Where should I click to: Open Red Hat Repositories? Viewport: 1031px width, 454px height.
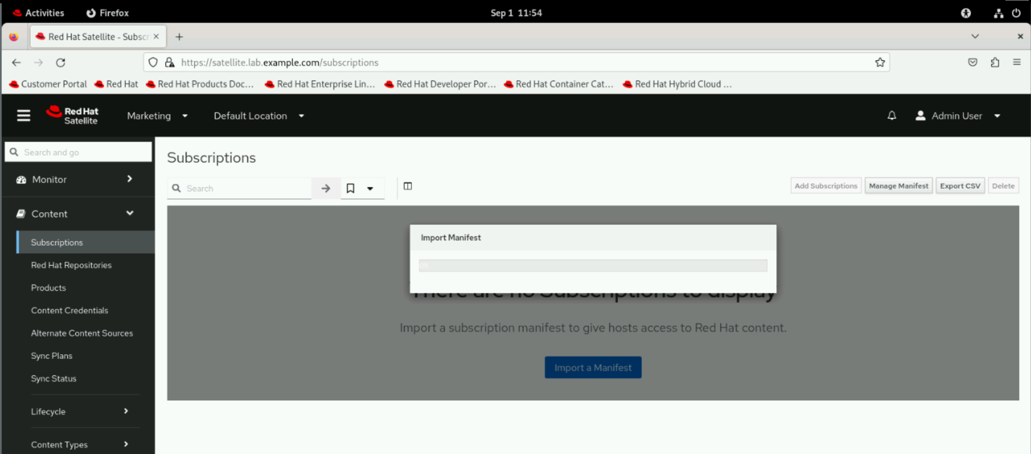71,265
